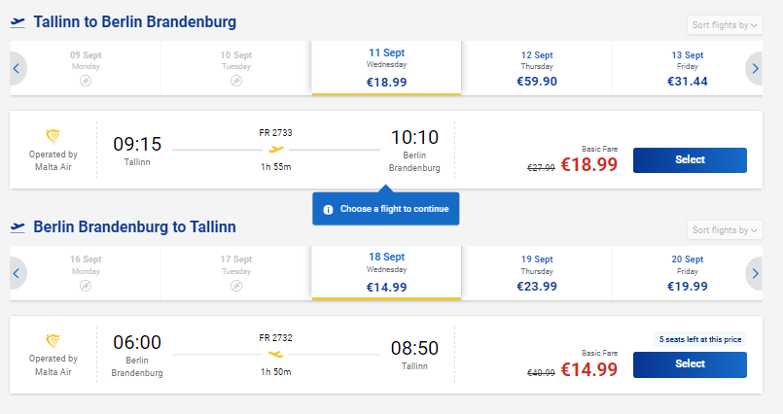Click the Choose a flight to continue tooltip
The height and width of the screenshot is (414, 783).
pyautogui.click(x=385, y=209)
